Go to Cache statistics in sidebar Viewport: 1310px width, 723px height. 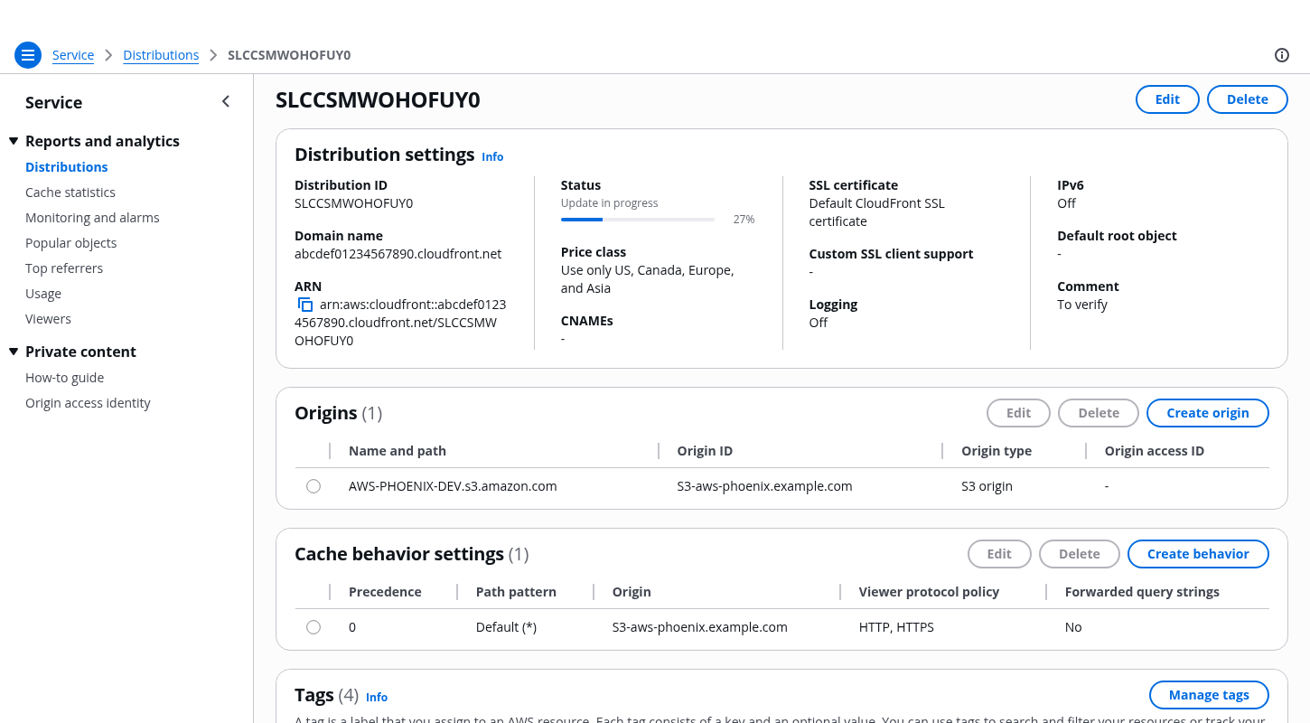coord(70,192)
